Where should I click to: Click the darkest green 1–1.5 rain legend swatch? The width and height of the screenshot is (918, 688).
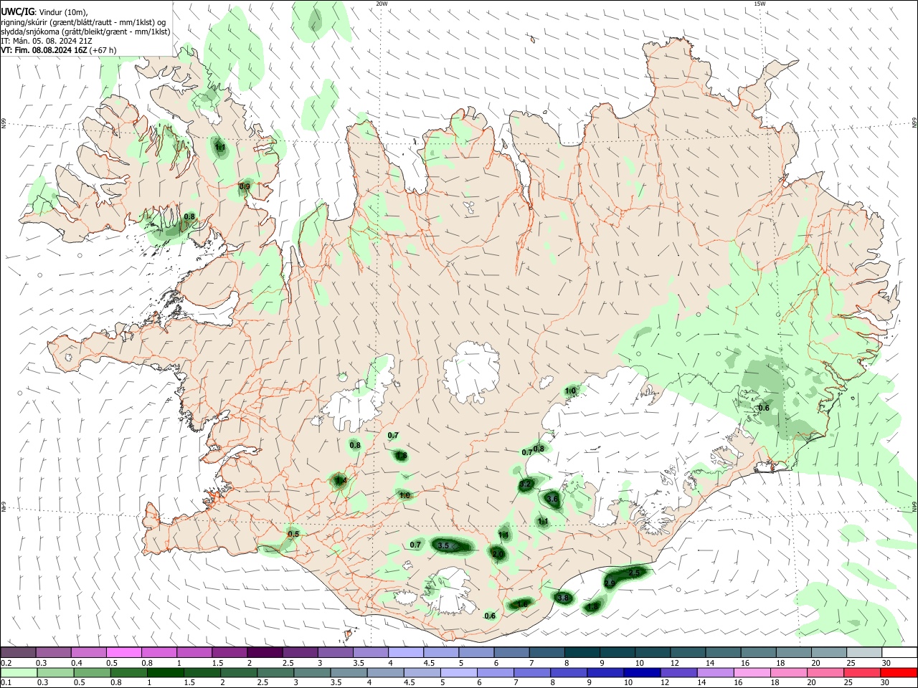point(166,673)
